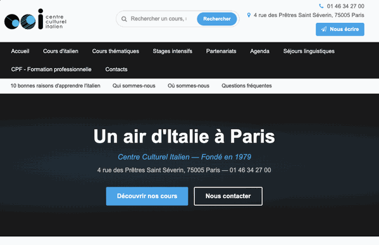Open the Cours d'italien menu
The image size is (379, 245).
pyautogui.click(x=61, y=51)
